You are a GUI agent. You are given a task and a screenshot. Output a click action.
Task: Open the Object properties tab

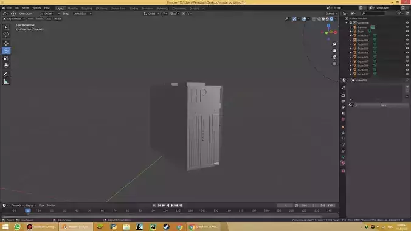[x=343, y=127]
